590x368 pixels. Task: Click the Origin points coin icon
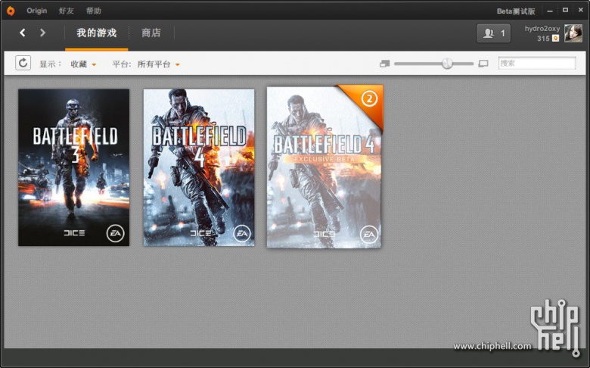point(555,39)
